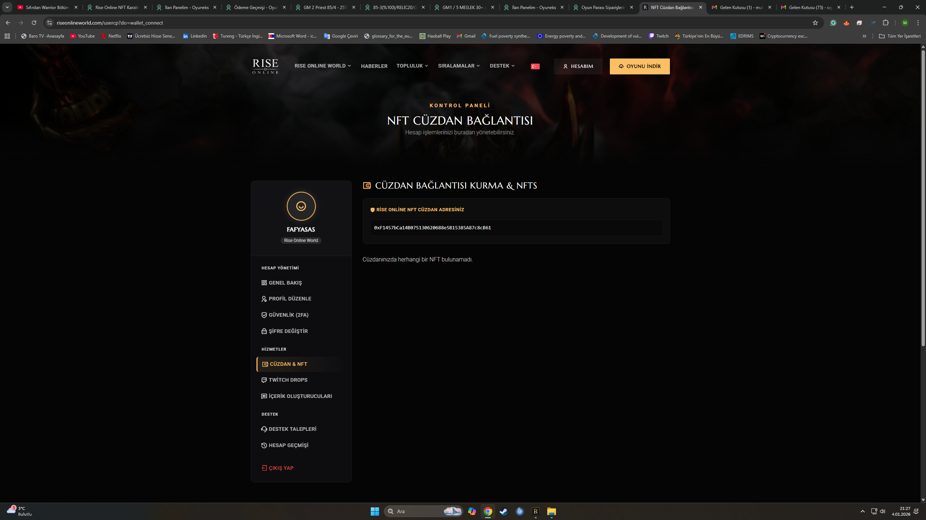Click the browser address bar URL

click(x=110, y=23)
